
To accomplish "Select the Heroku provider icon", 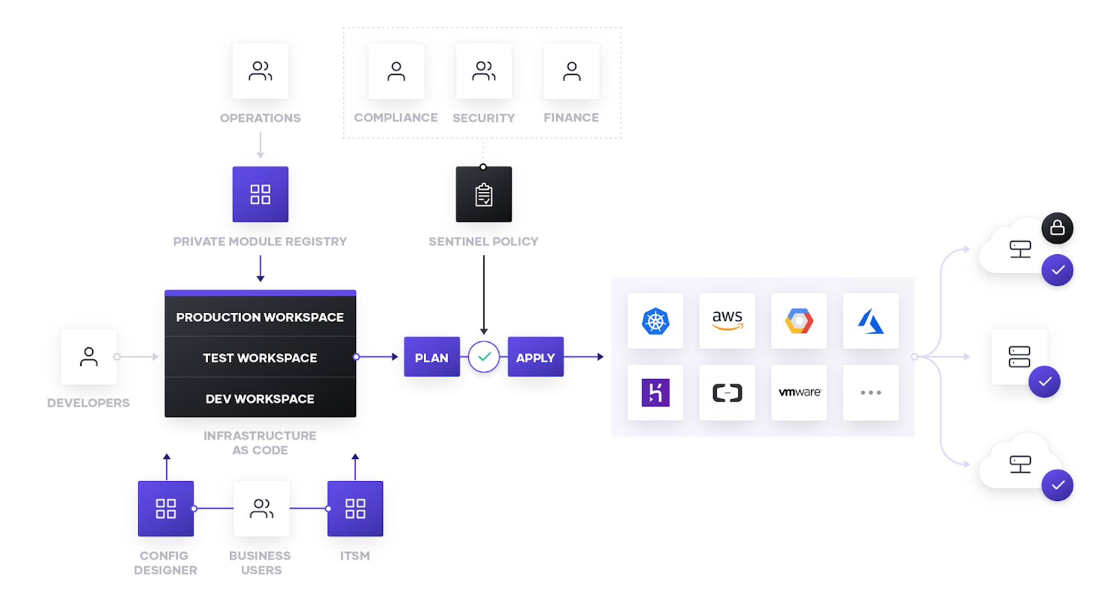I will (x=655, y=392).
